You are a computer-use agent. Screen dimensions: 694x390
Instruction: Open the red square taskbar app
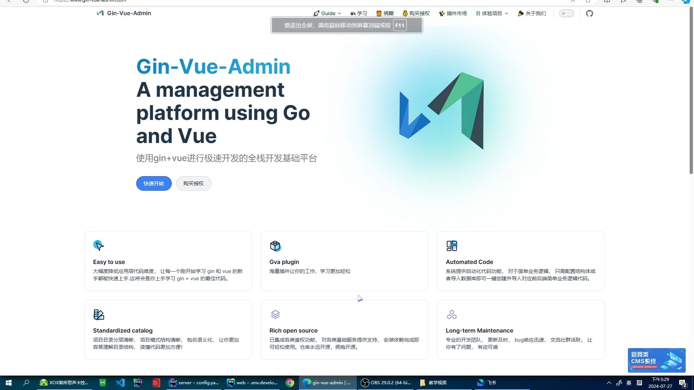click(x=156, y=383)
